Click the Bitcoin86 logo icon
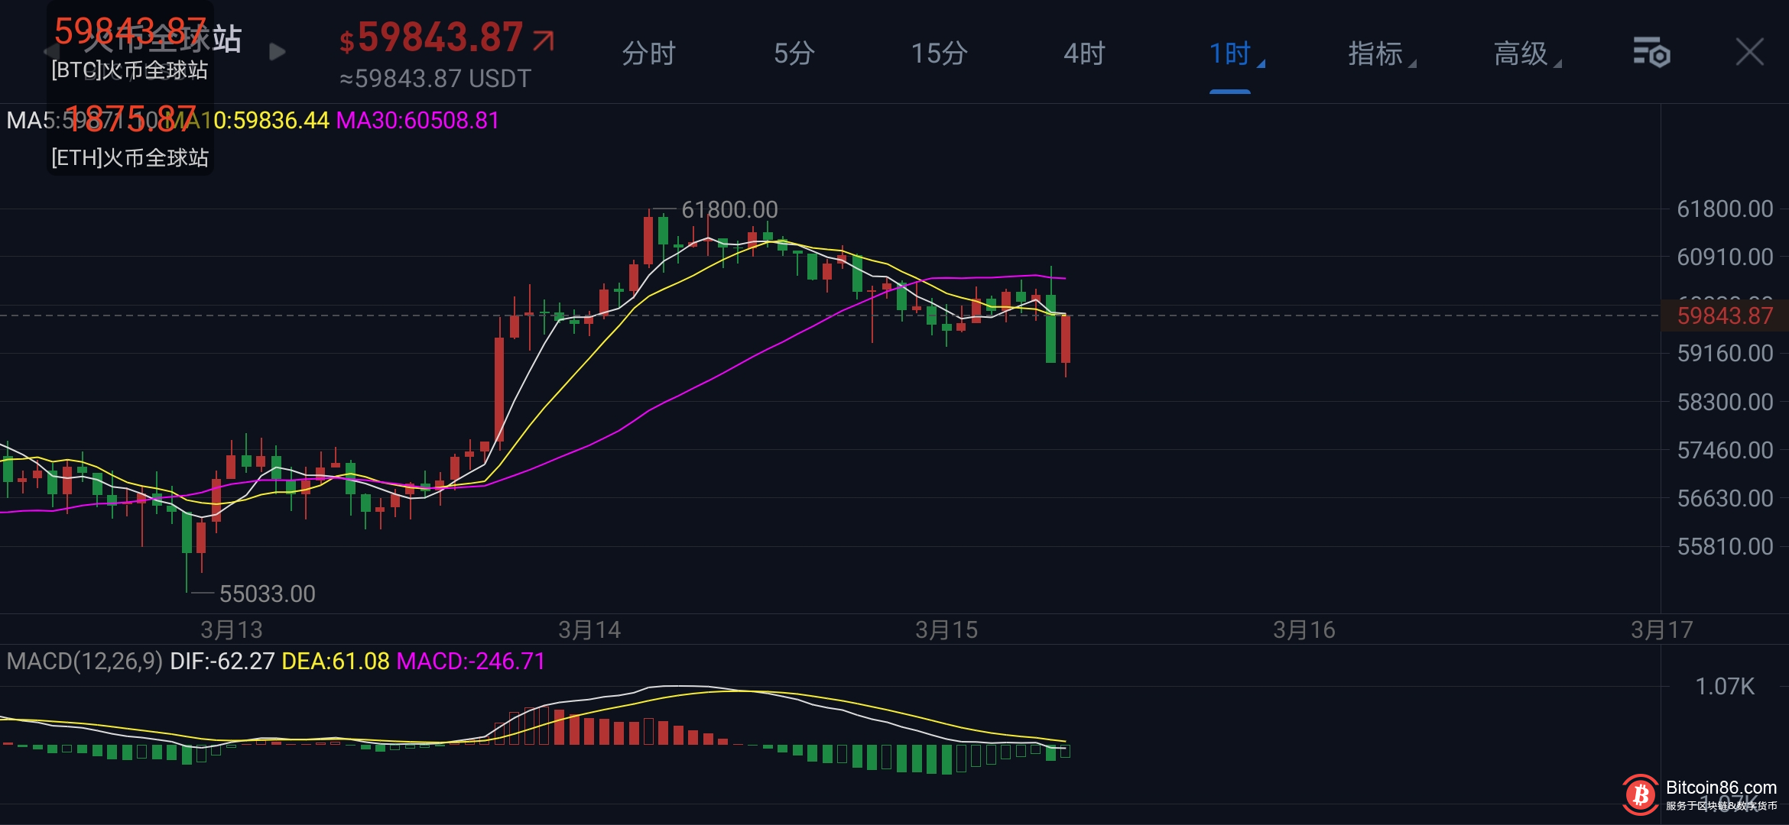The image size is (1789, 825). click(1640, 795)
